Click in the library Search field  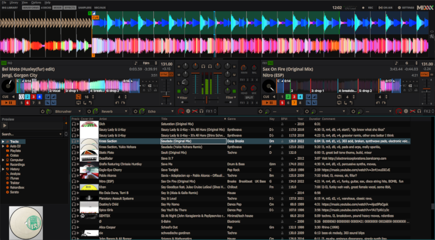31,134
